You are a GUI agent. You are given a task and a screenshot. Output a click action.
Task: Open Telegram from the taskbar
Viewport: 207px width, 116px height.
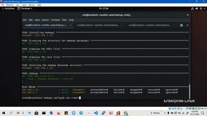[x=81, y=113]
